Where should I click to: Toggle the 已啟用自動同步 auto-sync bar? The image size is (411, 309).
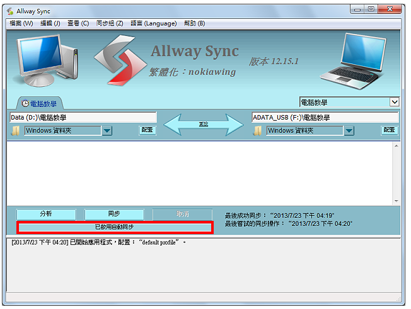(115, 227)
